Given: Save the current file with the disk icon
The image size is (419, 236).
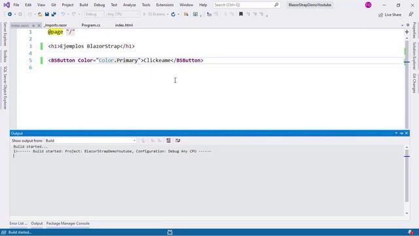Looking at the screenshot, I should coord(46,14).
